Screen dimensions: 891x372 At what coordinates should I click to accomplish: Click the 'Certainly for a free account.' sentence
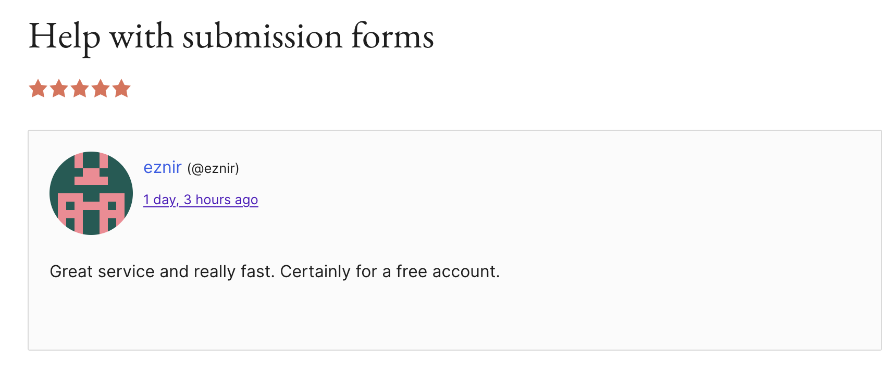(390, 272)
